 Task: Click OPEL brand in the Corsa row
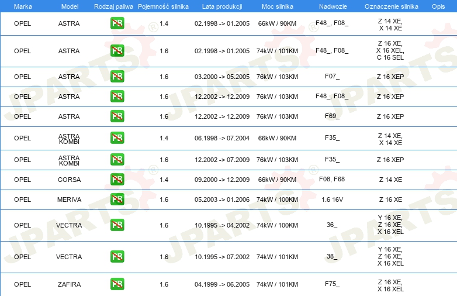pos(22,180)
